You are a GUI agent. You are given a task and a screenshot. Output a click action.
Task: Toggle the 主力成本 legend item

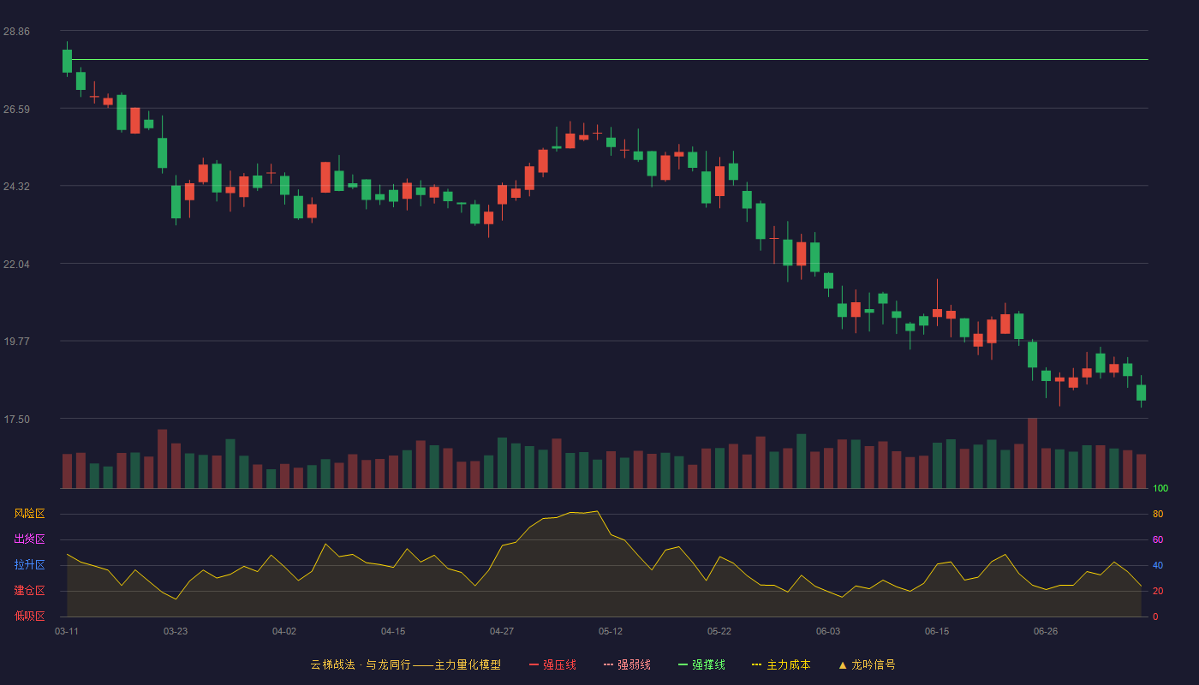coord(781,664)
